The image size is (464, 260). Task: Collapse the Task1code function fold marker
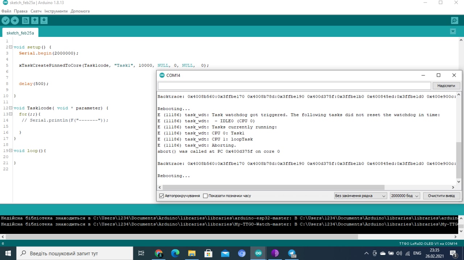point(11,108)
